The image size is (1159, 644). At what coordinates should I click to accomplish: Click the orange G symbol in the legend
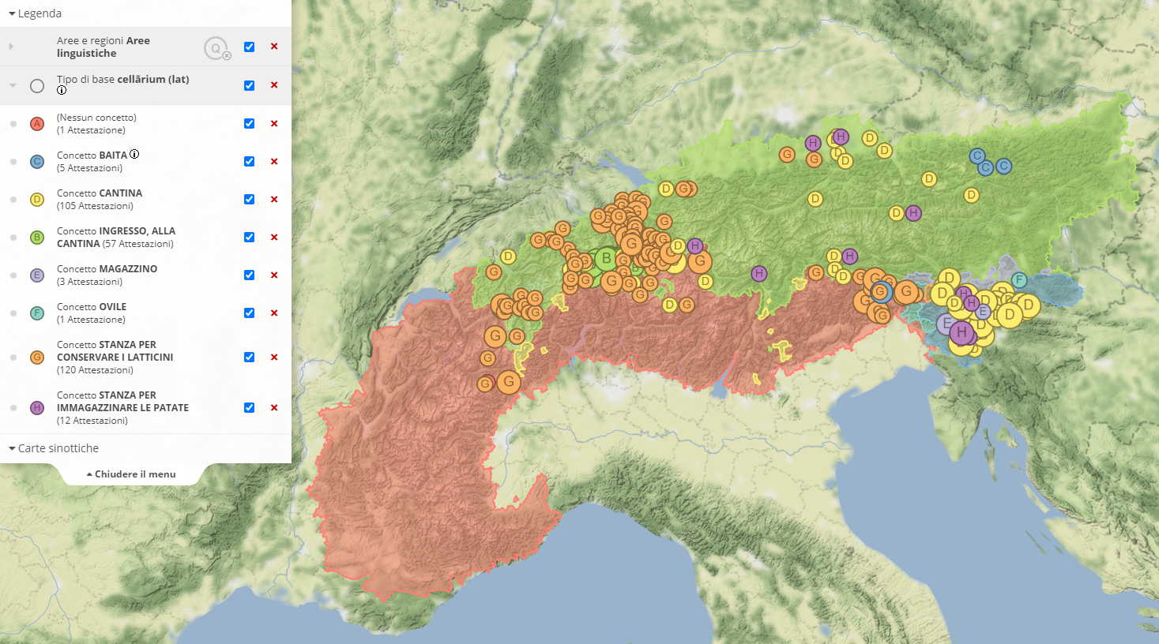tap(37, 358)
